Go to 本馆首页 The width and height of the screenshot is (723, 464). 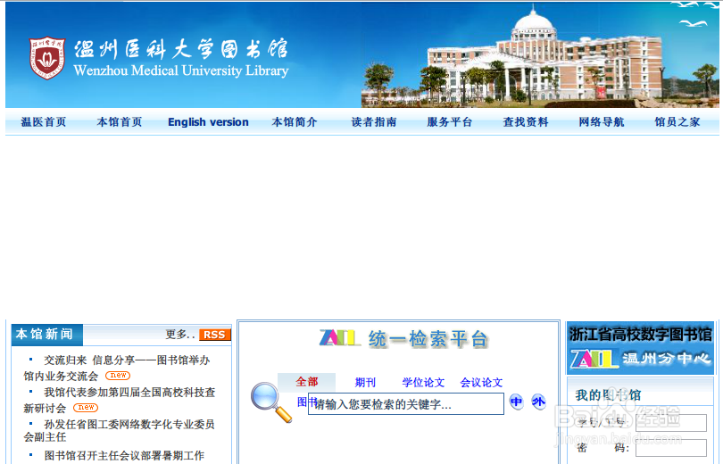[x=120, y=122]
